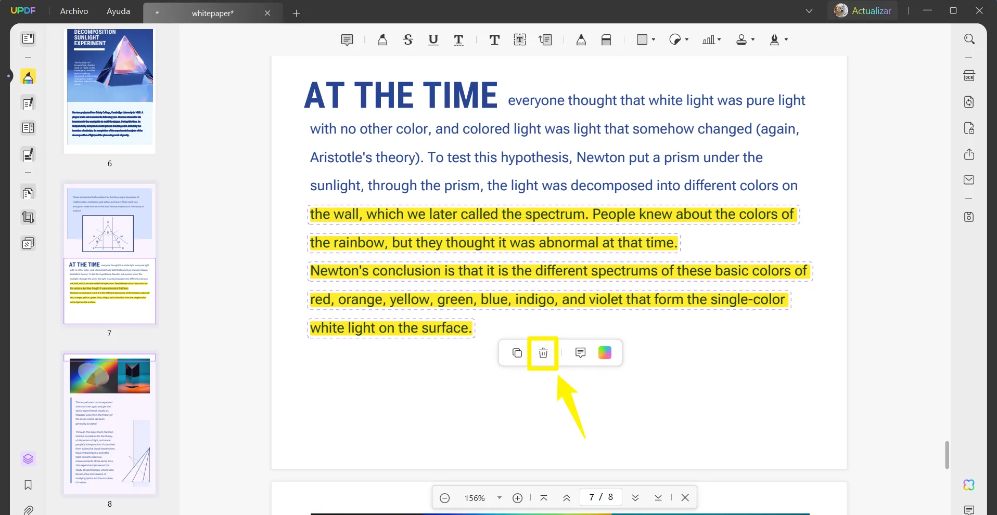Viewport: 997px width, 515px height.
Task: Jump to the last page
Action: click(x=658, y=498)
